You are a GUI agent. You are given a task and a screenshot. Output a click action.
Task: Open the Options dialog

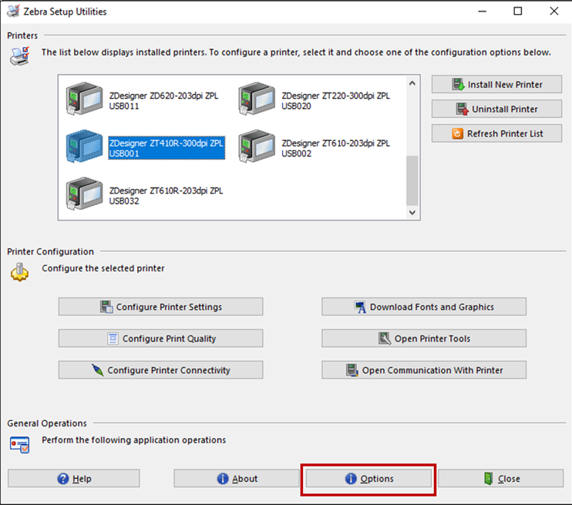368,478
